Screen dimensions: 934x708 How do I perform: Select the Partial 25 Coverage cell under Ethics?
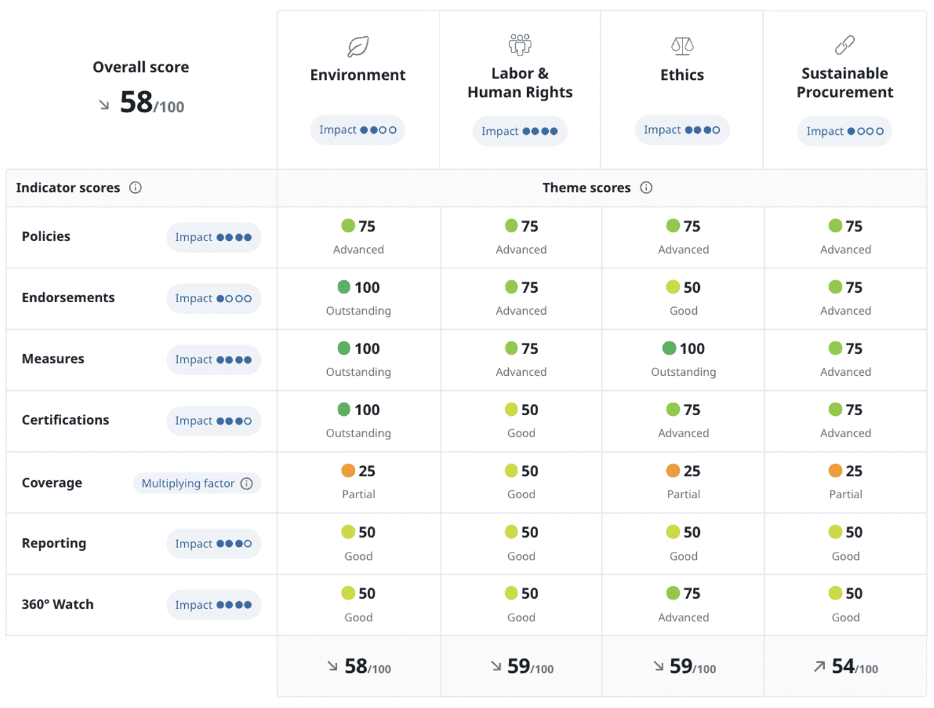point(682,481)
